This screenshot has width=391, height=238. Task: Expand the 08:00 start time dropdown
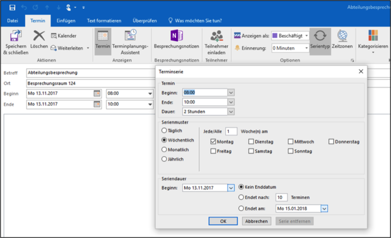tap(150, 94)
